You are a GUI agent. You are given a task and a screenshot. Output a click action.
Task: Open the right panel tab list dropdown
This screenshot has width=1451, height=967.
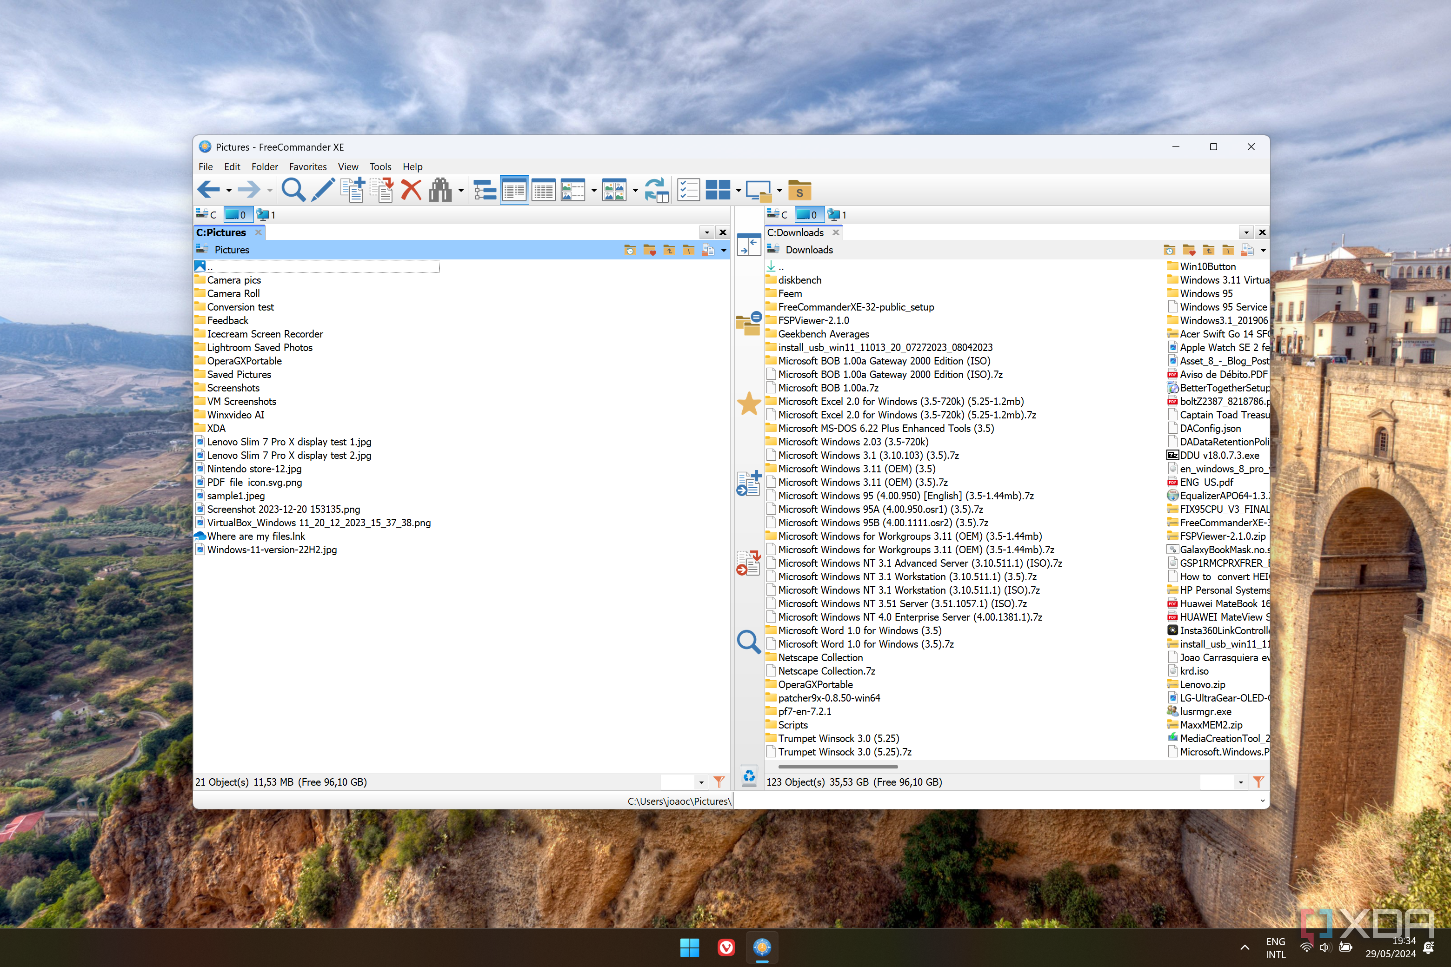coord(1246,232)
